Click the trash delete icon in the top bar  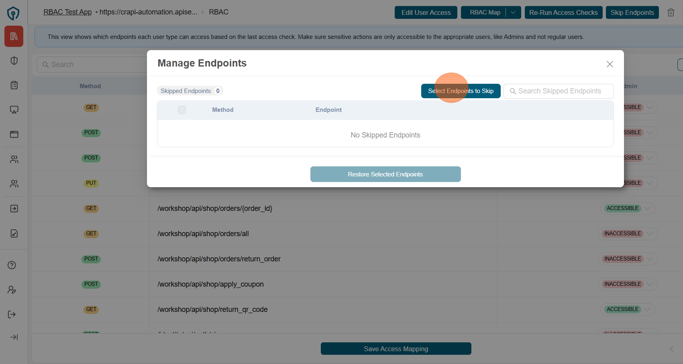point(671,12)
